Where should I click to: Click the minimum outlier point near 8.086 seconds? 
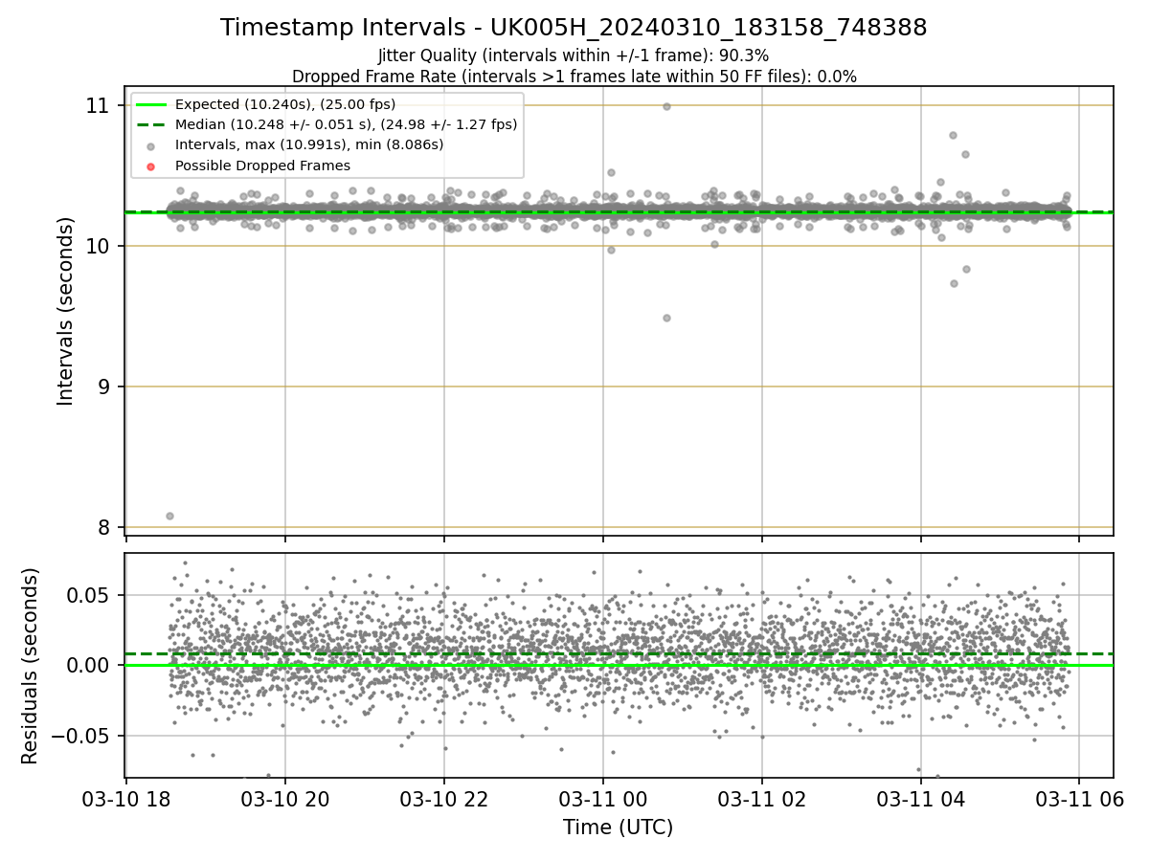[x=169, y=516]
